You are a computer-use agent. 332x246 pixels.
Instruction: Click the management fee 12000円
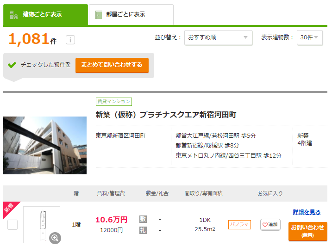pos(112,230)
